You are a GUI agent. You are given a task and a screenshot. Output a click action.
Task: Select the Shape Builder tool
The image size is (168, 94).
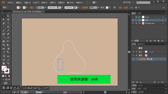[4, 45]
